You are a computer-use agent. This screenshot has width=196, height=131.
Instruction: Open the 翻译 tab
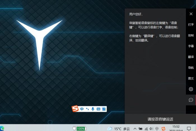point(191,57)
